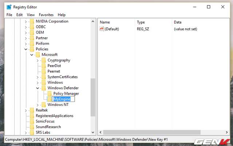Viewport: 233px width, 146px height.
Task: Click the SystemCertificates folder icon
Action: [44, 77]
